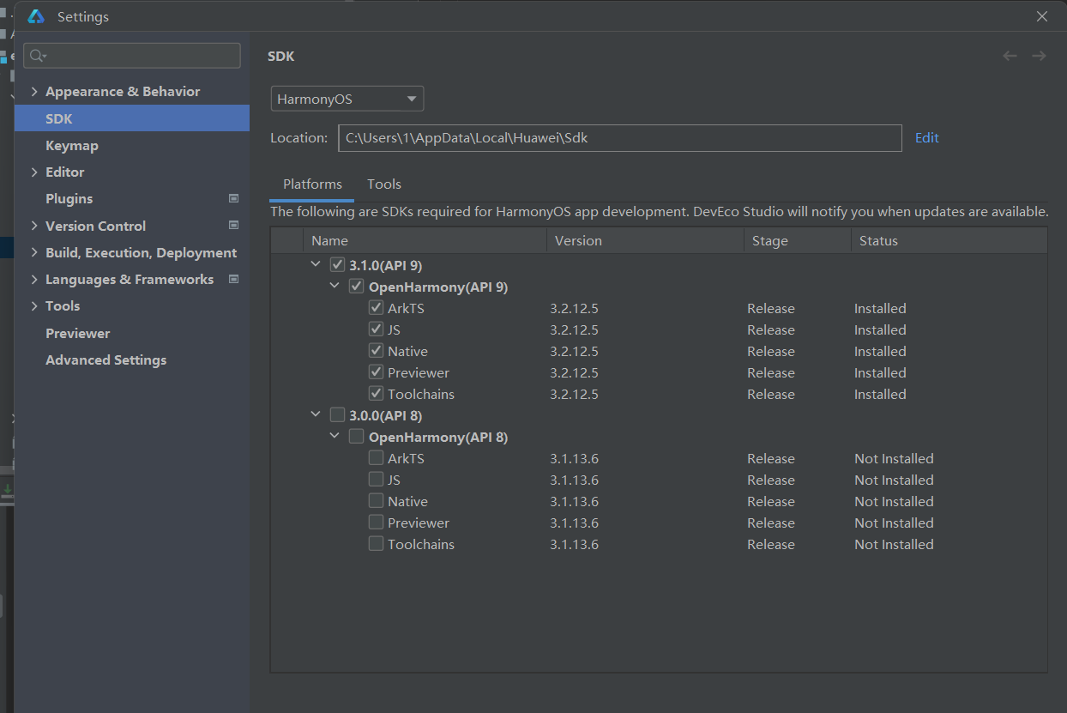Viewport: 1067px width, 713px height.
Task: Uncheck the OpenHarmony(API 9) checkbox
Action: pos(356,287)
